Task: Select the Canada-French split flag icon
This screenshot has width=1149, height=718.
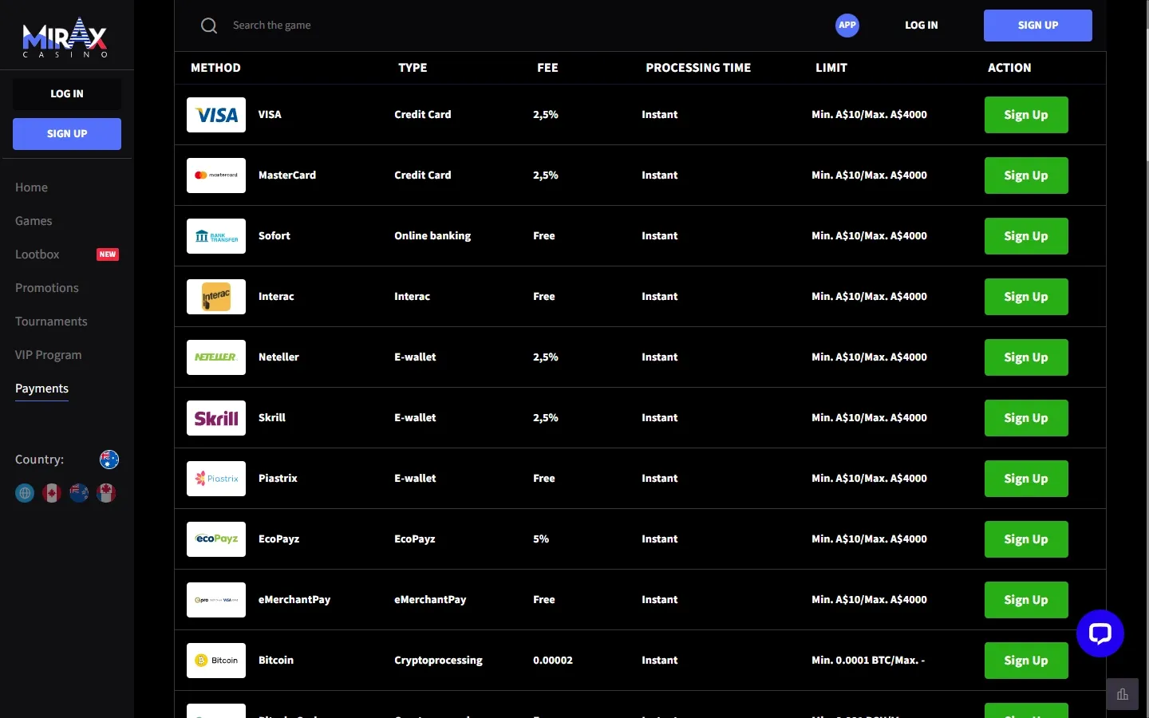Action: [x=106, y=493]
